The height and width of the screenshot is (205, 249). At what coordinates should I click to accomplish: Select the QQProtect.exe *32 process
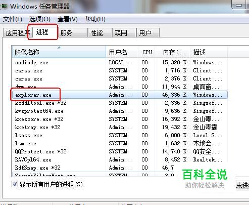click(120, 151)
